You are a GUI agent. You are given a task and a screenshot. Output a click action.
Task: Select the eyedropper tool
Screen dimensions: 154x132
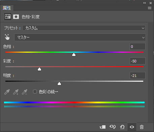(7, 92)
